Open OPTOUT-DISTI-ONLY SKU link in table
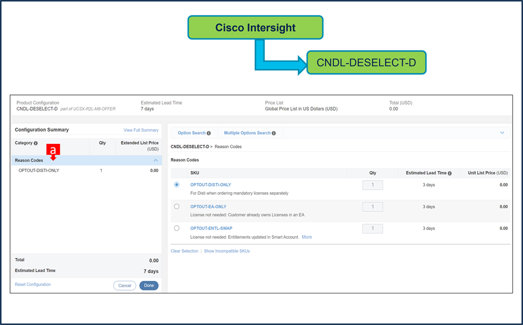The image size is (523, 325). coord(211,185)
